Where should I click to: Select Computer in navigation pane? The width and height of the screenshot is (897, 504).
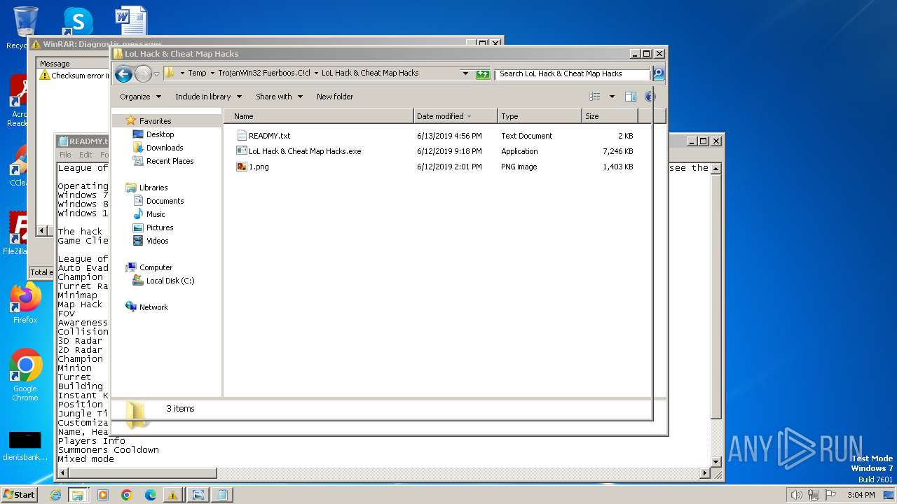[156, 267]
